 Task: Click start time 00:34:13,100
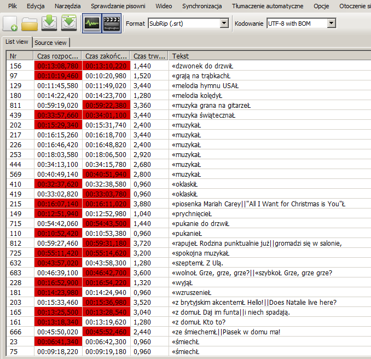(x=58, y=165)
